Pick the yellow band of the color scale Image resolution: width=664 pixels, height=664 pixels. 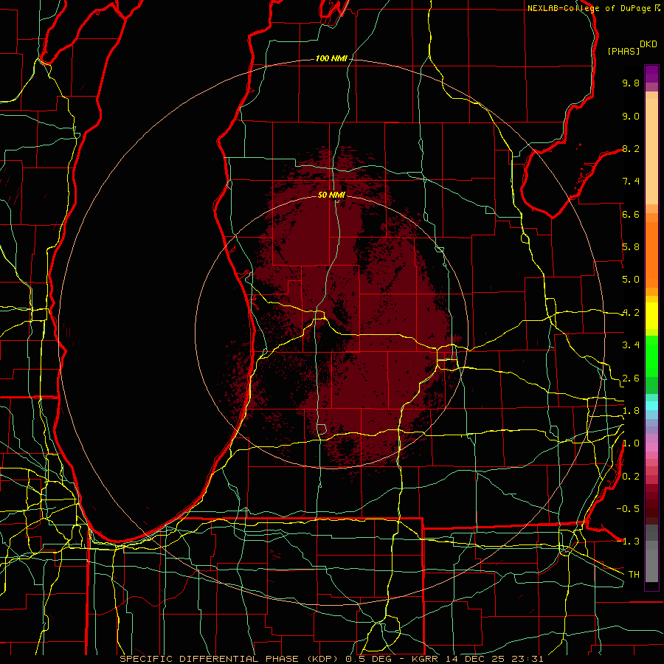coord(651,316)
